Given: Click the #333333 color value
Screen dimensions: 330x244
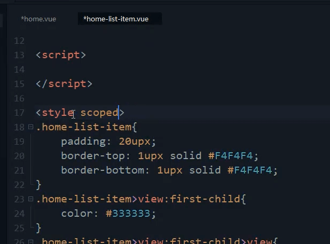Looking at the screenshot, I should 128,214.
